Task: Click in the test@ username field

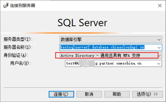Action: click(x=113, y=64)
